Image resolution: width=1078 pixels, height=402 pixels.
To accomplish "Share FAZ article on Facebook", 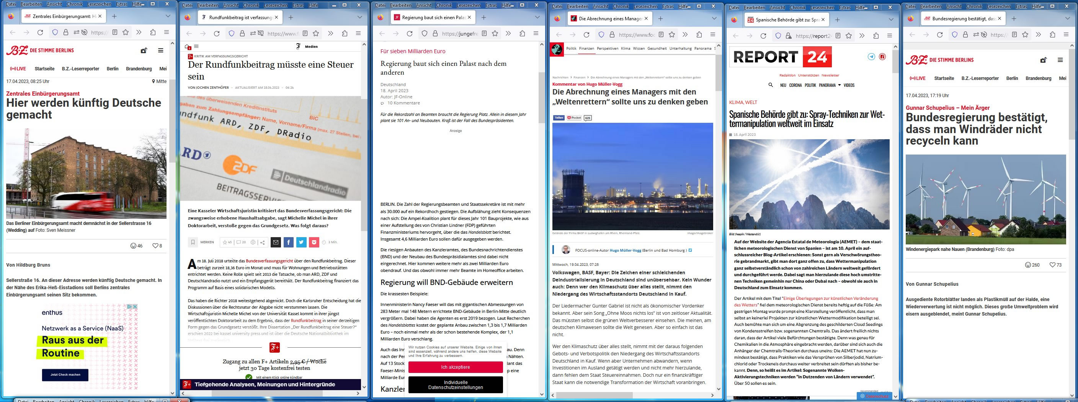I will pos(288,242).
